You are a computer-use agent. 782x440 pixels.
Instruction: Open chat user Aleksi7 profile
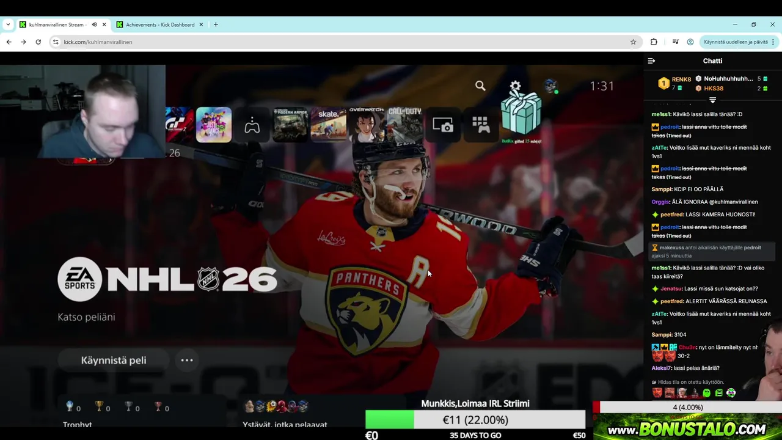661,368
